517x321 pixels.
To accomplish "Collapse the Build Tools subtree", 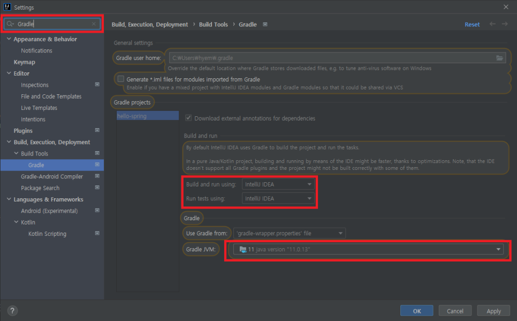I will click(x=16, y=153).
